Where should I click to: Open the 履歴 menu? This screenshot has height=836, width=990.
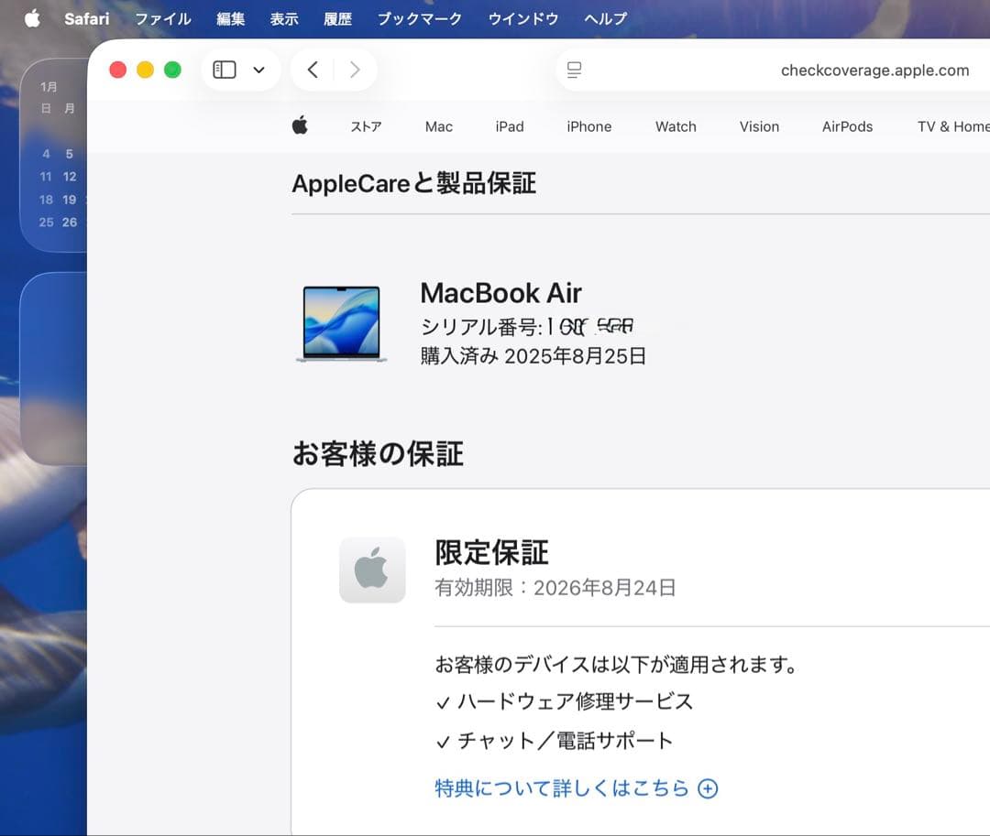(x=337, y=18)
